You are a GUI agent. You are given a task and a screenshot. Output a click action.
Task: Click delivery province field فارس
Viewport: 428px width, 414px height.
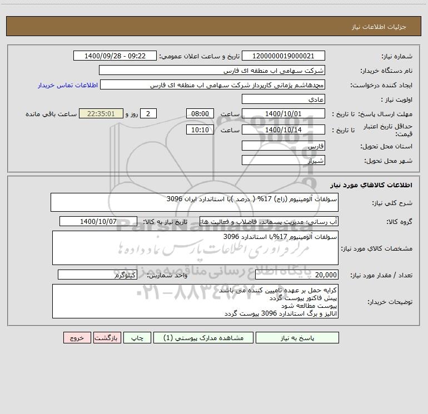pos(283,146)
